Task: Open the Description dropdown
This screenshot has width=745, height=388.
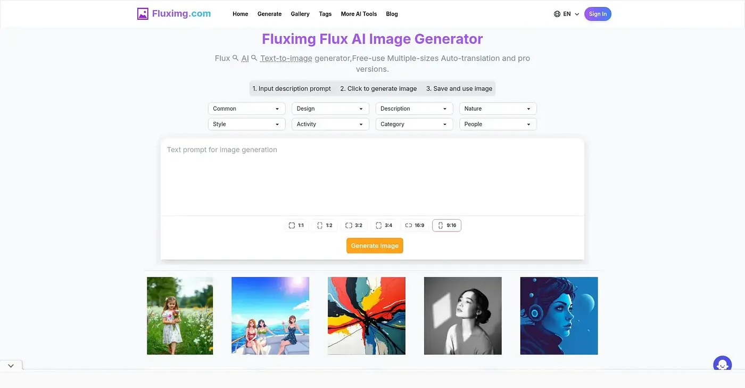Action: pyautogui.click(x=414, y=109)
